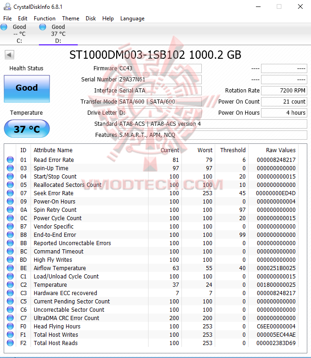Open the Help menu

click(108, 19)
